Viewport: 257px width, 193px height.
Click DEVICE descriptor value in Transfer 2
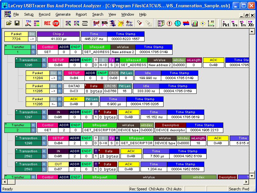coord(171,130)
